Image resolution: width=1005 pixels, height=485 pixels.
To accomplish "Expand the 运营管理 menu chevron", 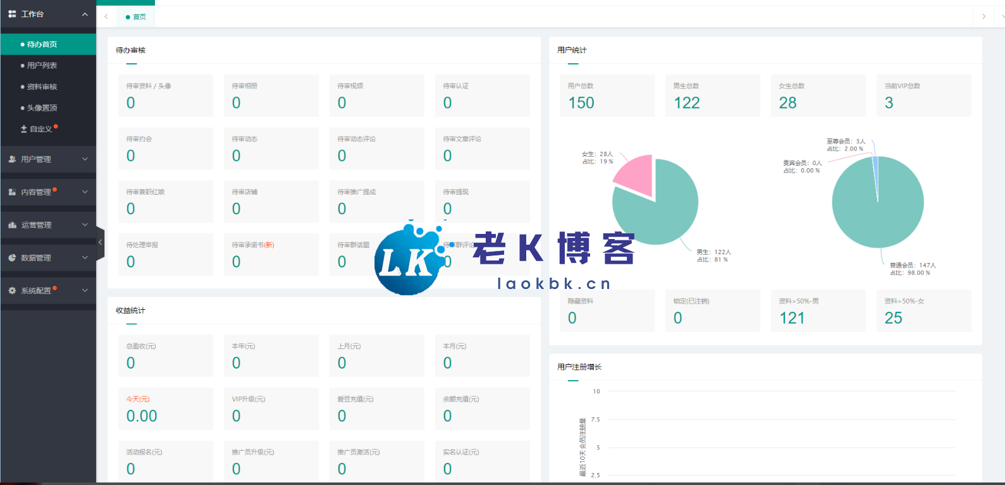I will (x=85, y=225).
